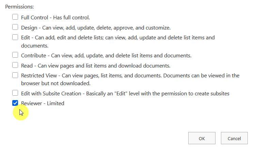Select the Contribute permission checkbox
This screenshot has height=152, width=256.
(x=15, y=55)
